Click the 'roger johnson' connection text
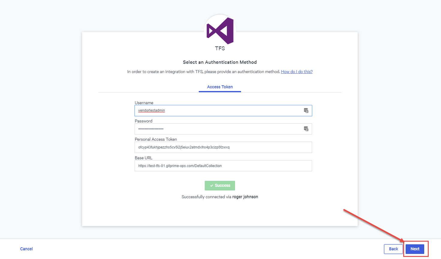The height and width of the screenshot is (259, 441). tap(245, 197)
